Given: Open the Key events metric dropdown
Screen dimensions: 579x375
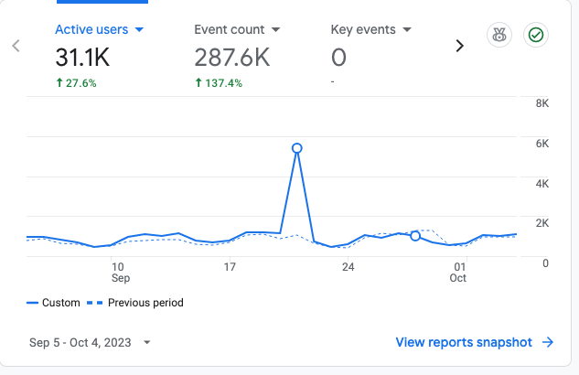Looking at the screenshot, I should (x=370, y=29).
